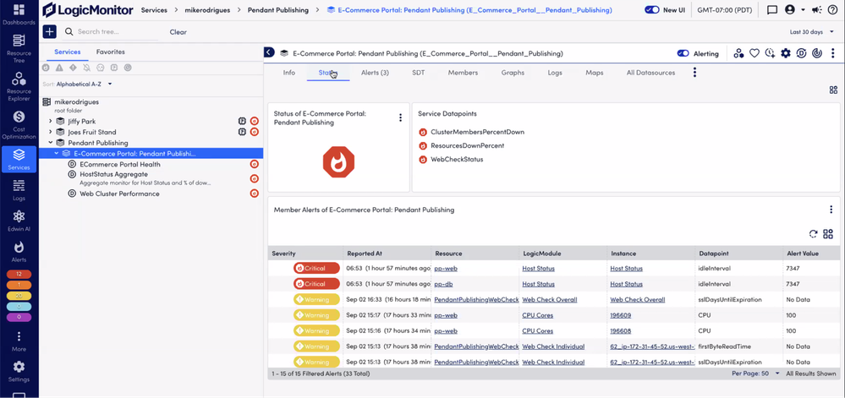Screen dimensions: 845x398
Task: Click the Clear search button
Action: click(178, 32)
